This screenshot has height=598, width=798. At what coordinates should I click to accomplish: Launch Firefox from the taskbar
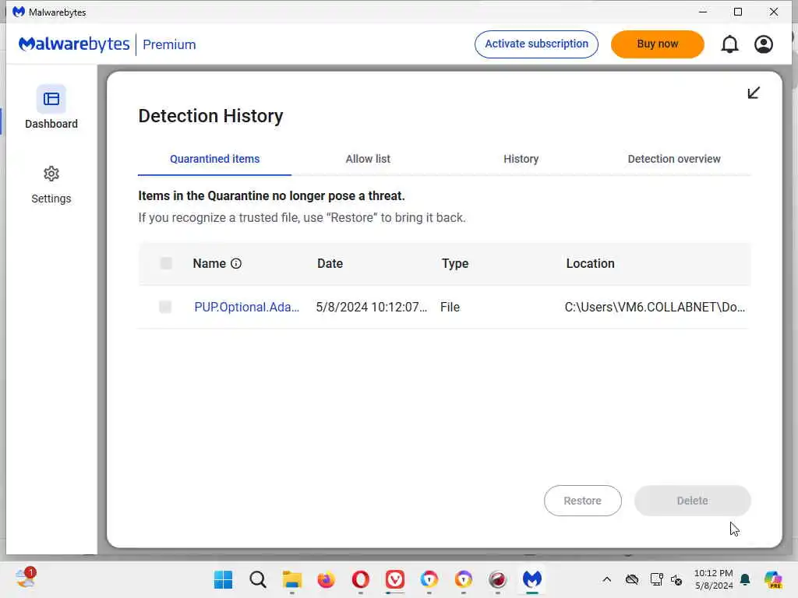327,579
